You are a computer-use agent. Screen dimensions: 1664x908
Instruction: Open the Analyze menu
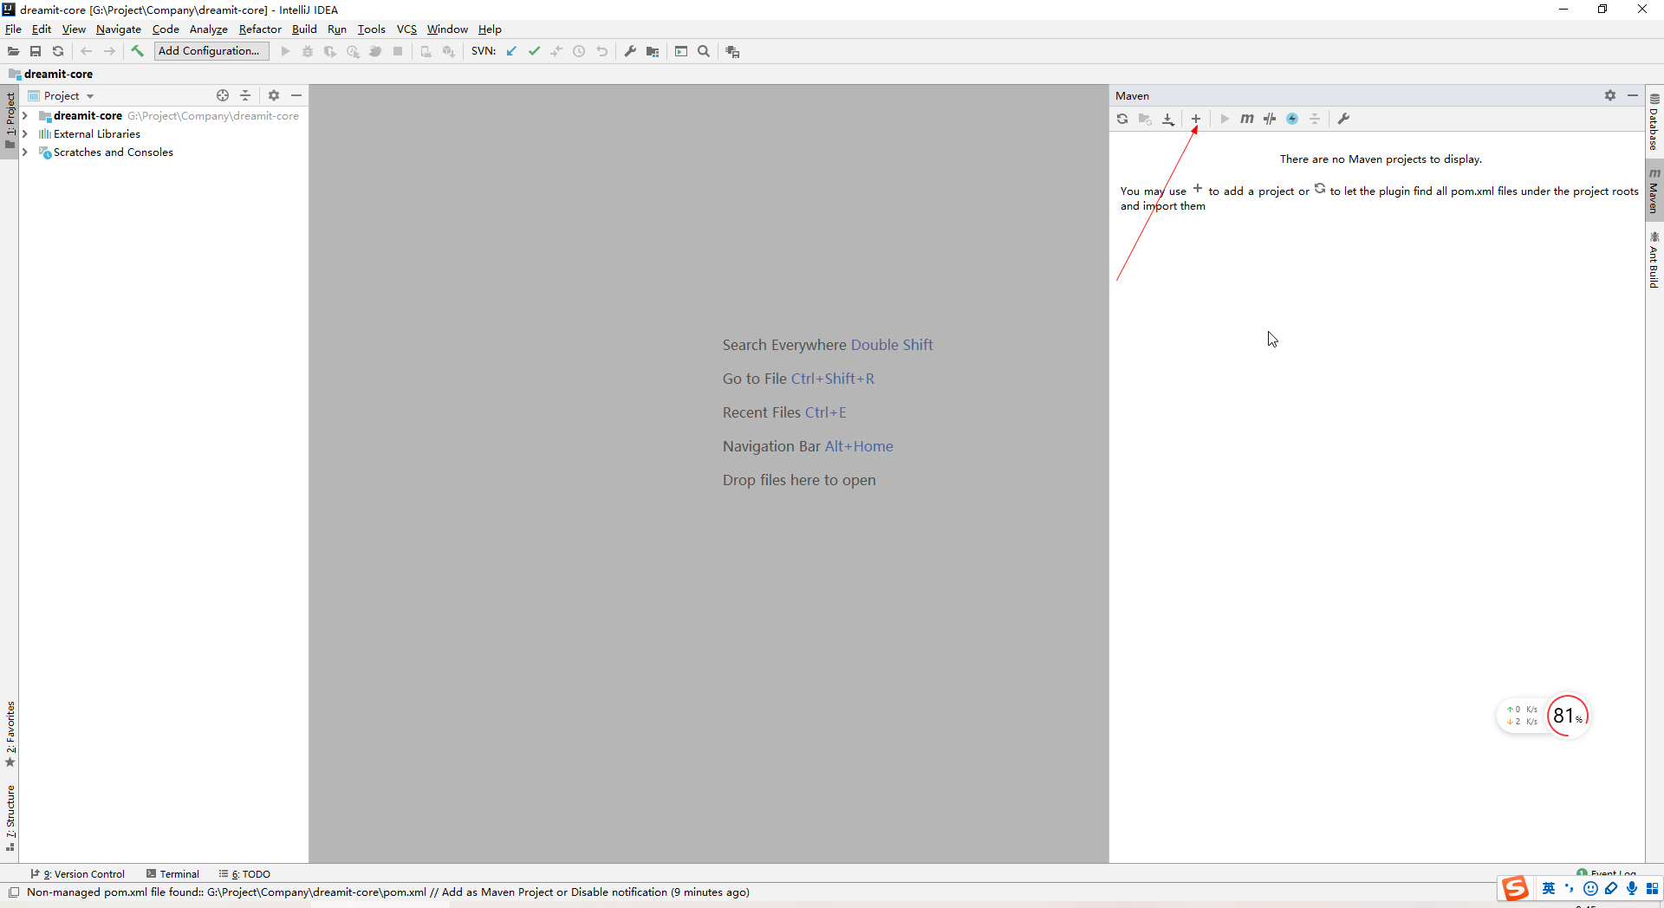click(209, 29)
